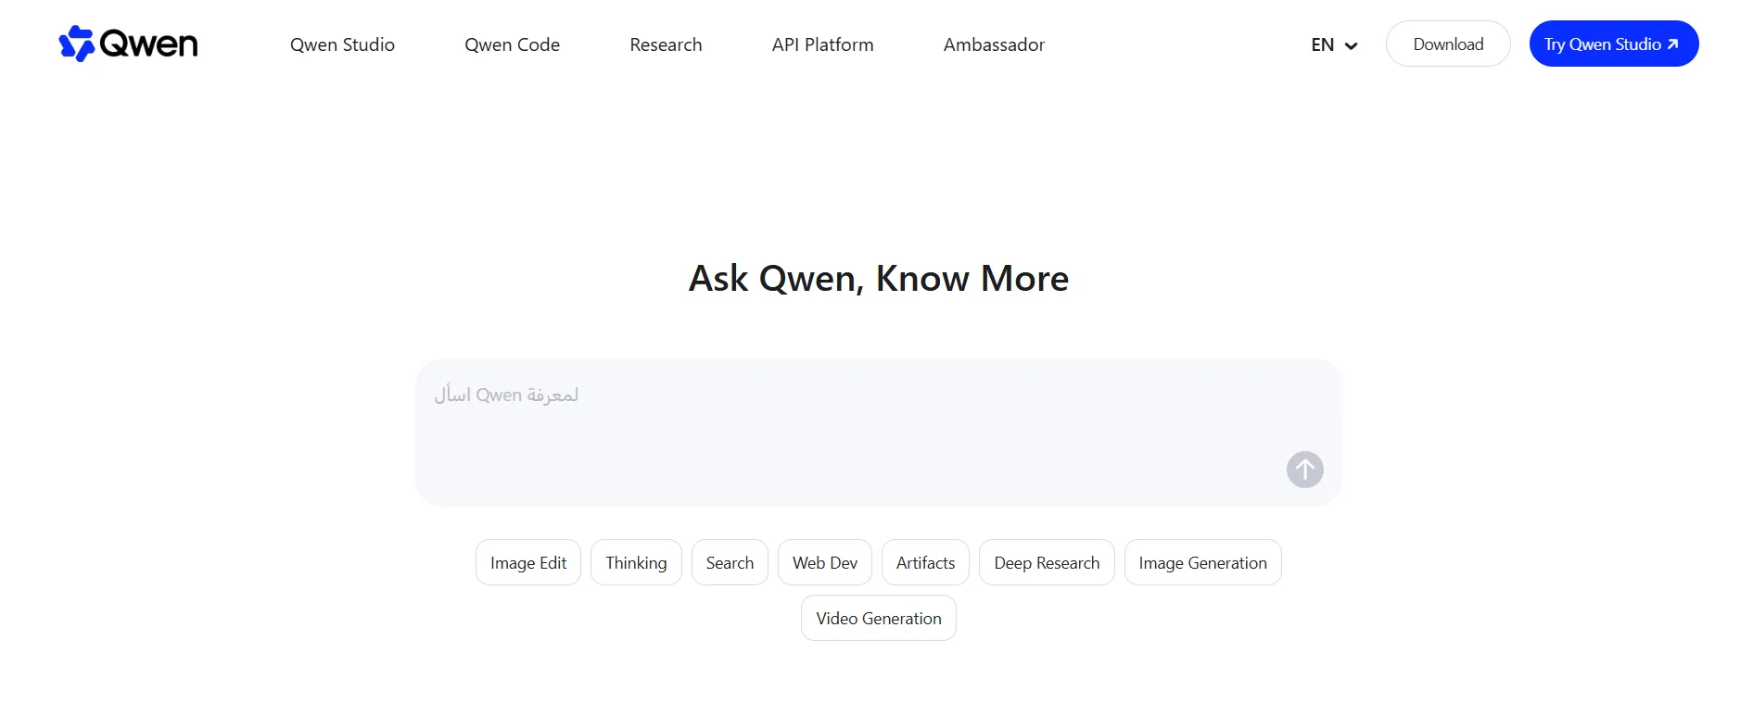Visit the Ambassador page
This screenshot has height=703, width=1753.
tap(994, 44)
